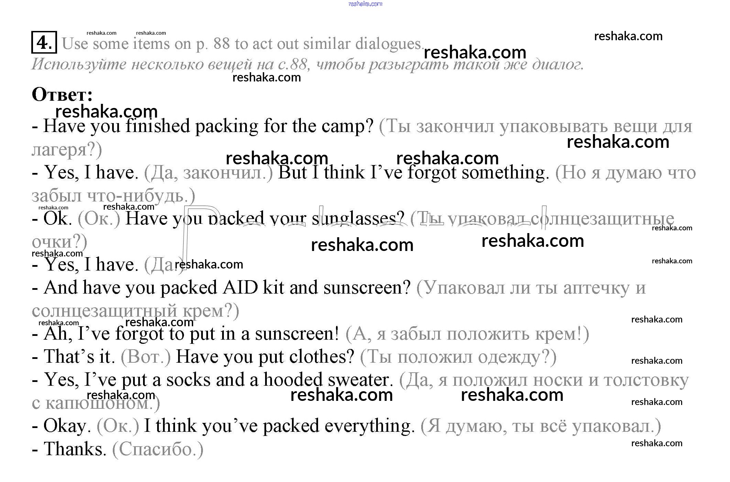This screenshot has width=730, height=482.
Task: Select "But I think I've forgot something."
Action: click(413, 172)
